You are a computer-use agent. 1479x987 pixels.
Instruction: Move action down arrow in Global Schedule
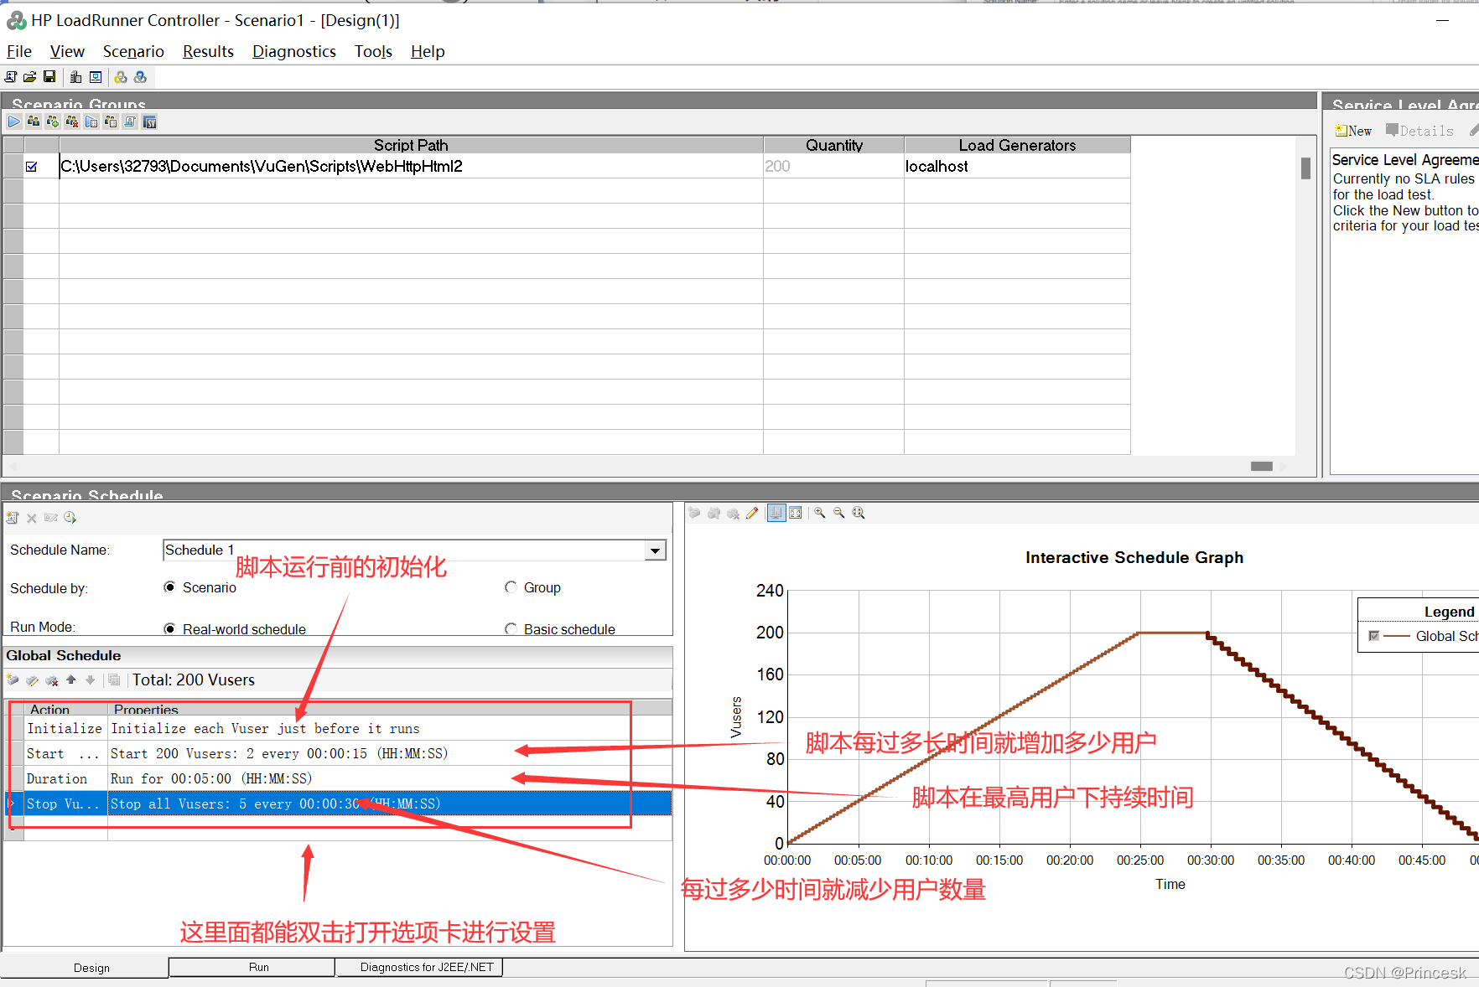[x=91, y=680]
